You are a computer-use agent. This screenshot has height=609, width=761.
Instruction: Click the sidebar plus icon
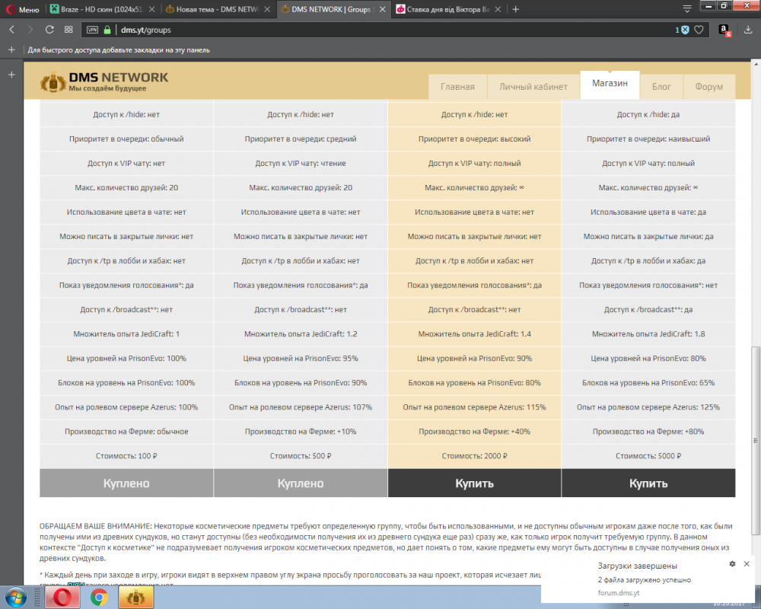(11, 75)
